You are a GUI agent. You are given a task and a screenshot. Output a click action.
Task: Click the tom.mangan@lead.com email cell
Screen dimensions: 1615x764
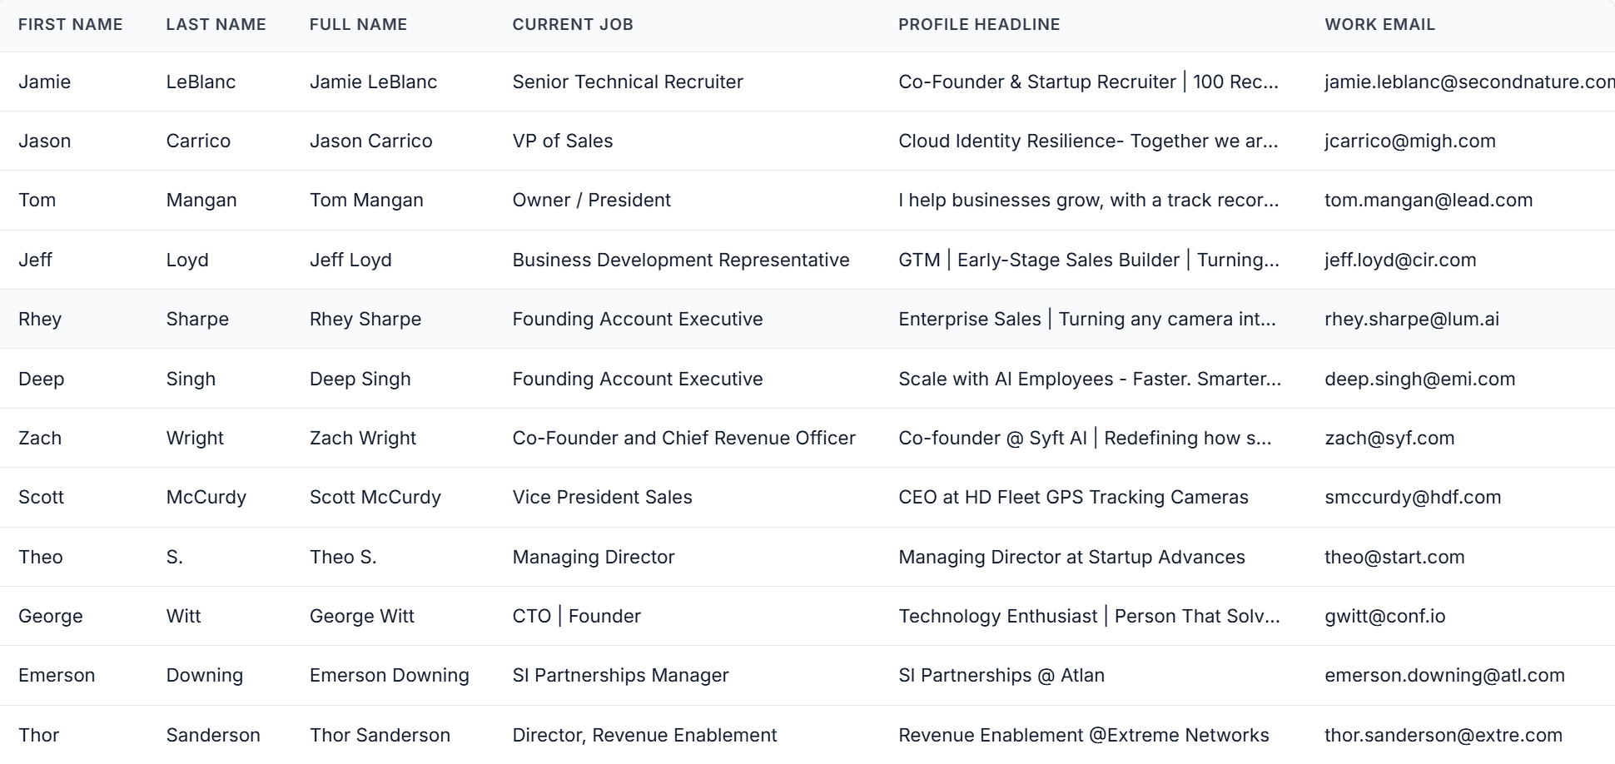[x=1428, y=201]
